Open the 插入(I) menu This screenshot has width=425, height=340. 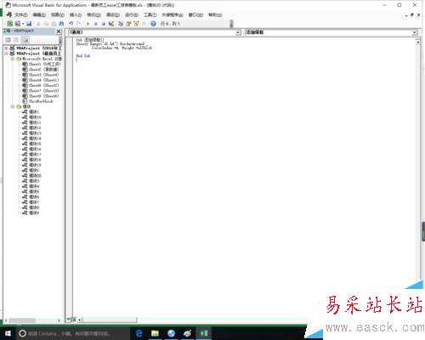(x=76, y=14)
